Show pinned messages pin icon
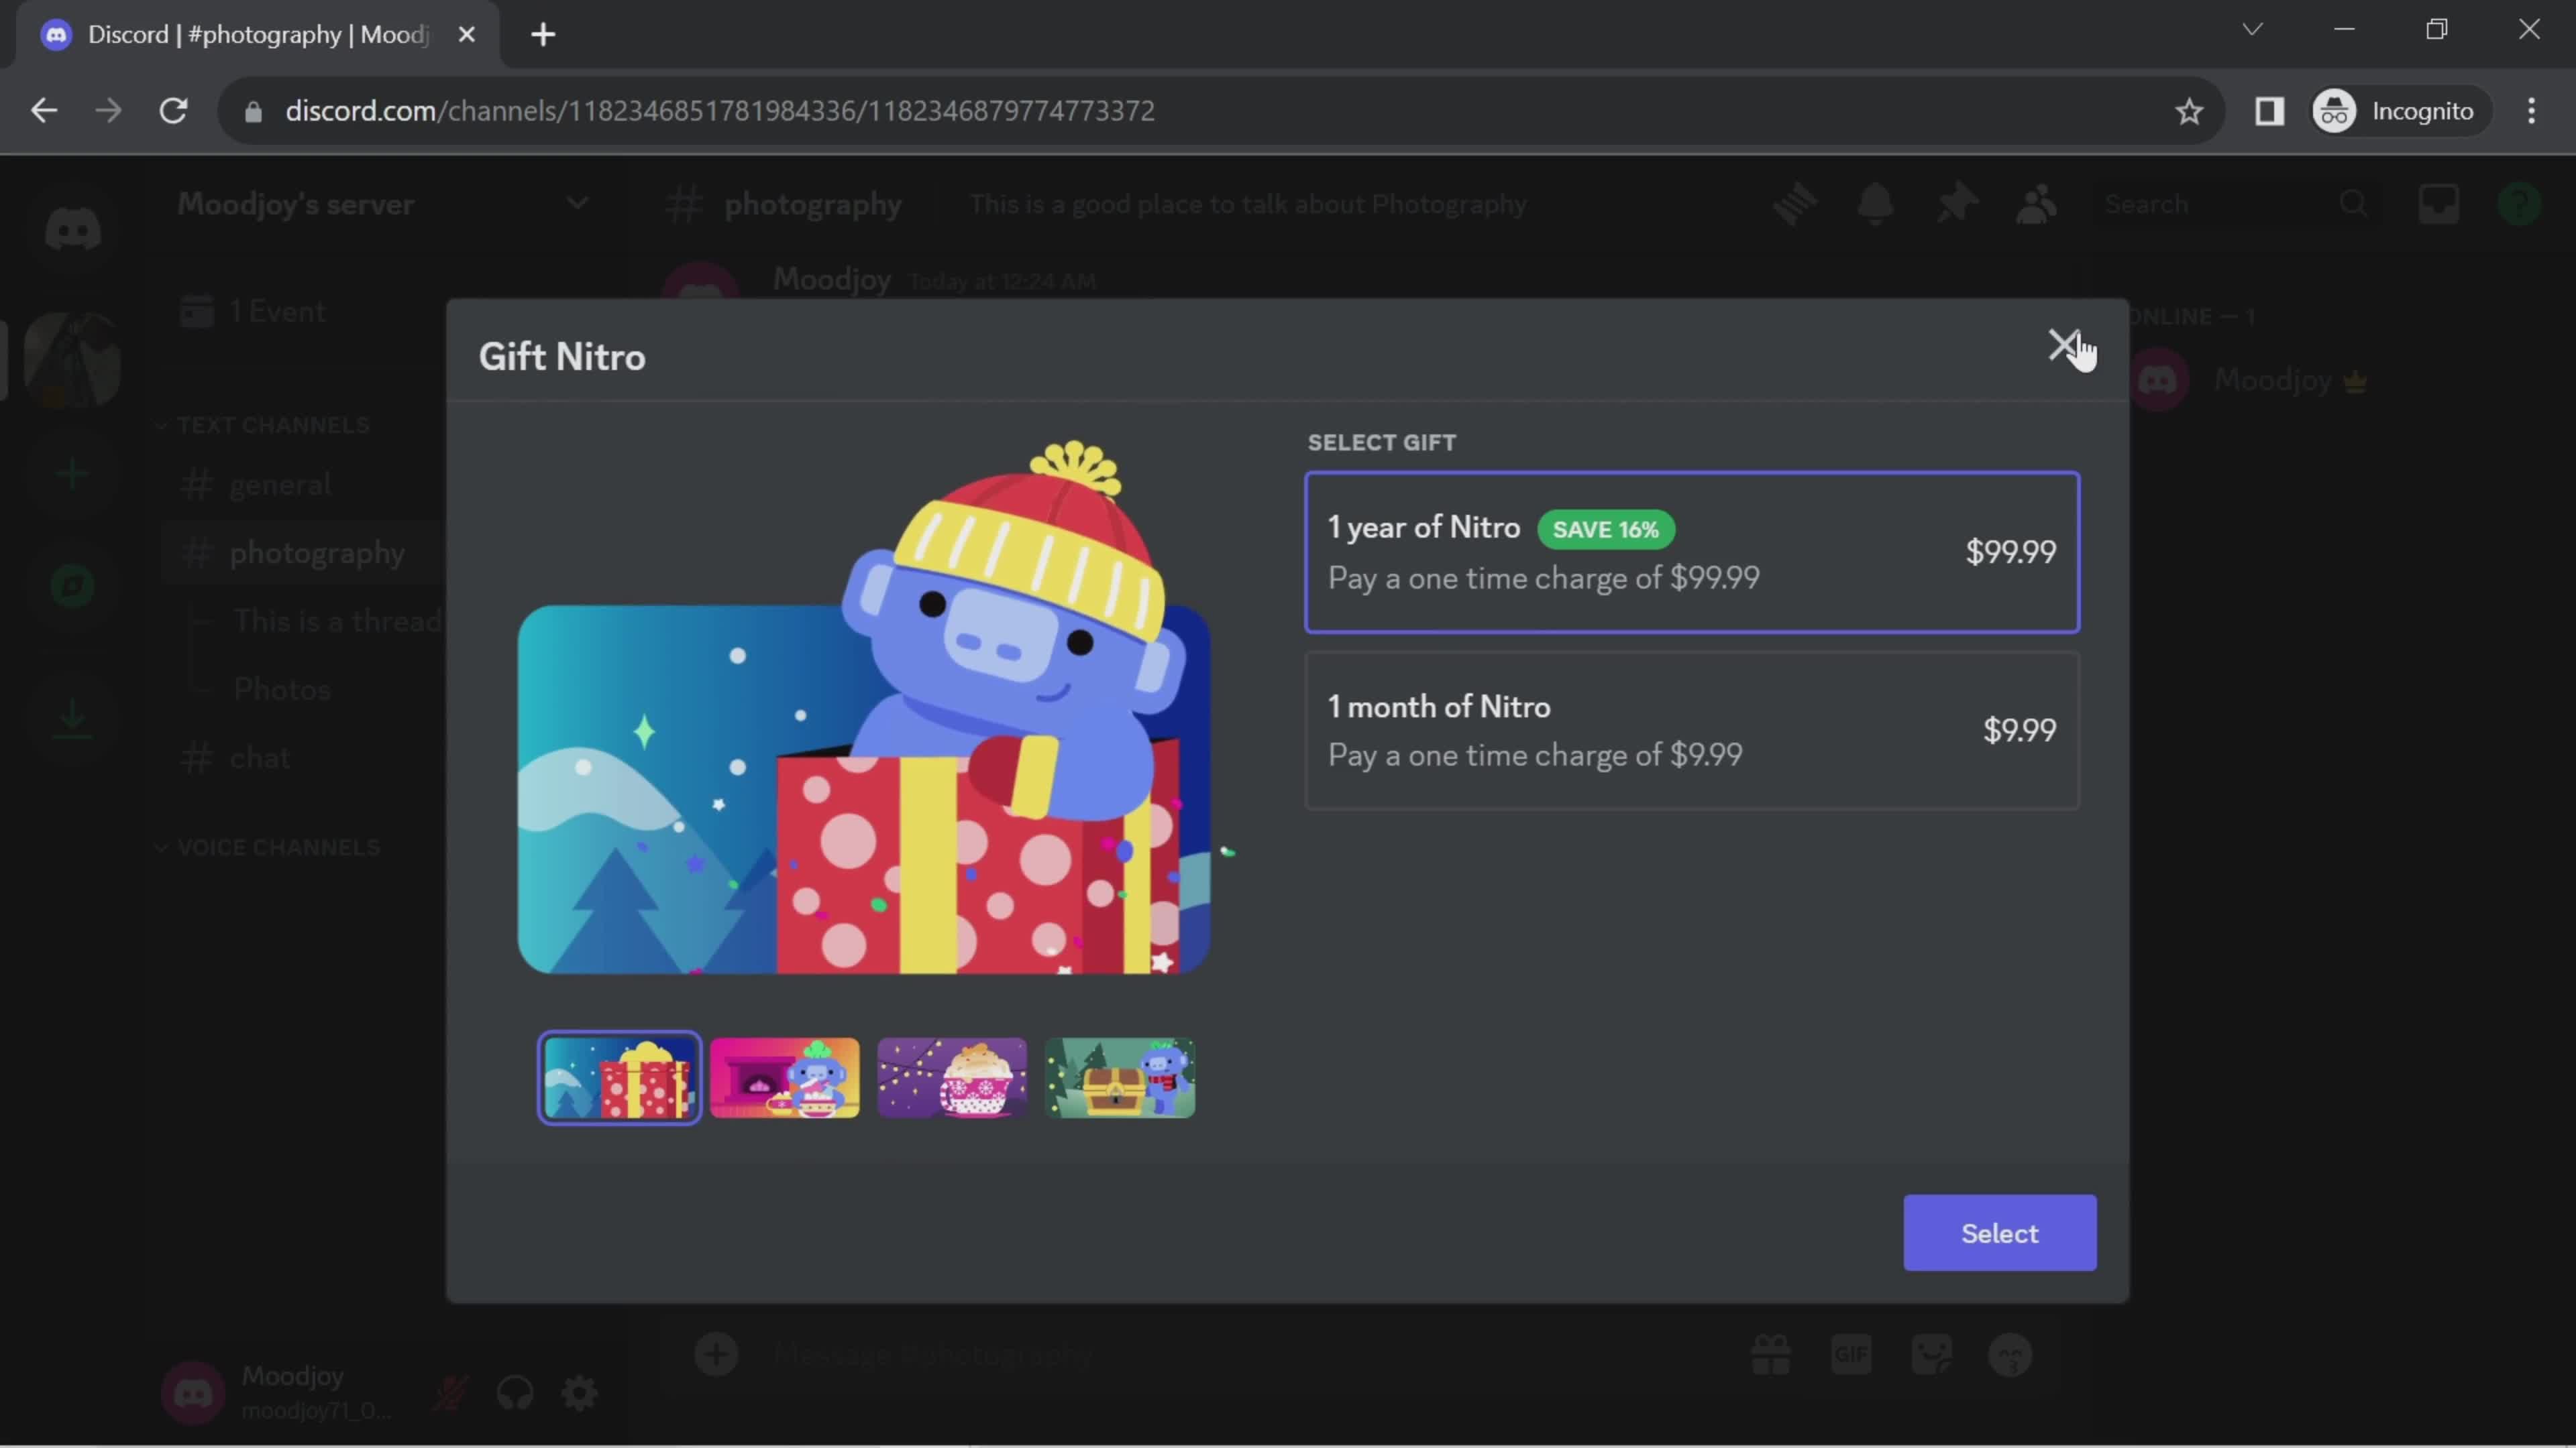Viewport: 2576px width, 1448px height. 1956,204
